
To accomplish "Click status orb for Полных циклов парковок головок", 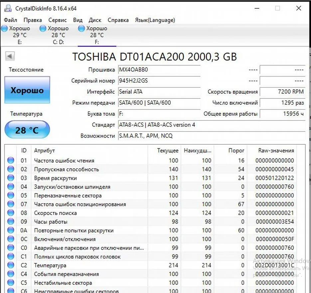I will click(x=11, y=256).
